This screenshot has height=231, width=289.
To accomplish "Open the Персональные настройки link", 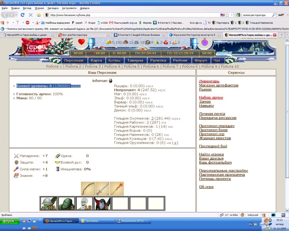I will (x=223, y=170).
